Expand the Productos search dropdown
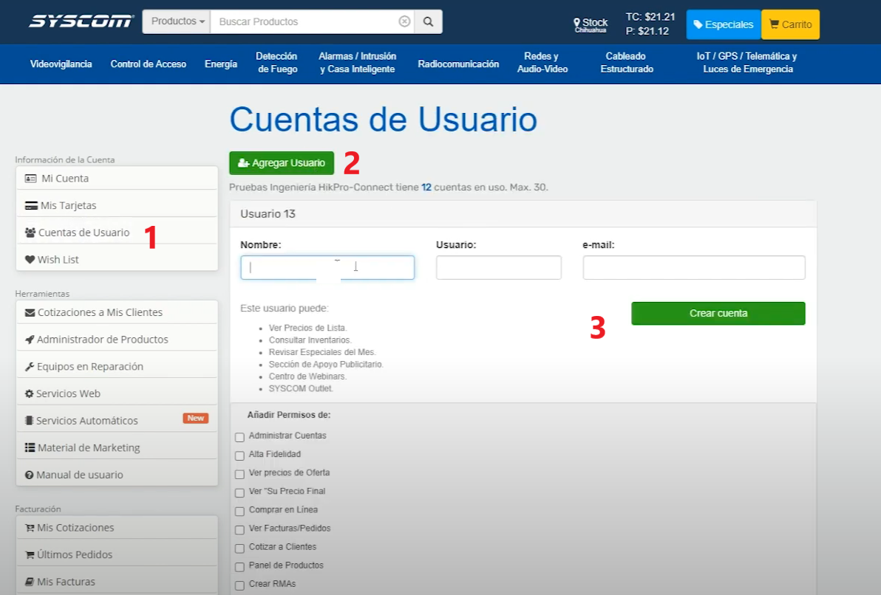881x595 pixels. tap(177, 21)
